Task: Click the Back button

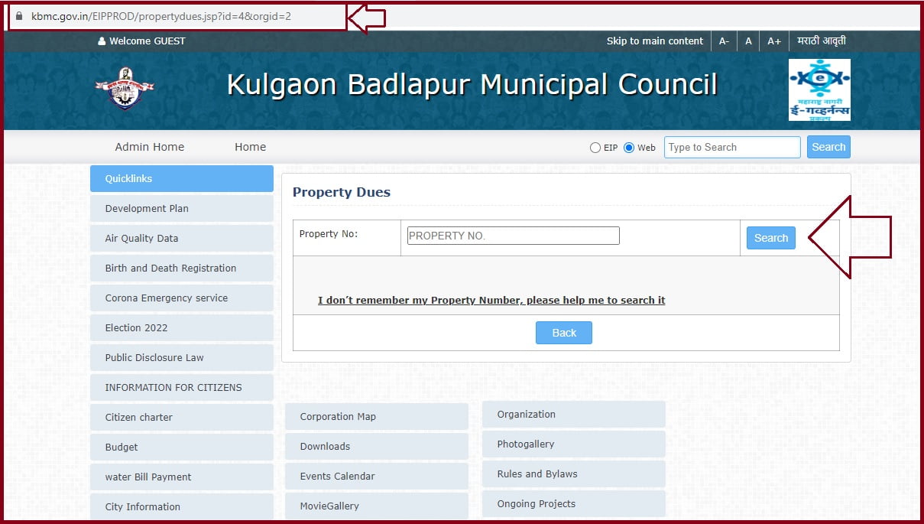Action: 564,333
